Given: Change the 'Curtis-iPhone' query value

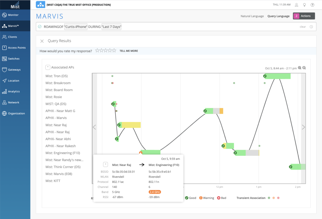Looking at the screenshot, I should click(75, 27).
